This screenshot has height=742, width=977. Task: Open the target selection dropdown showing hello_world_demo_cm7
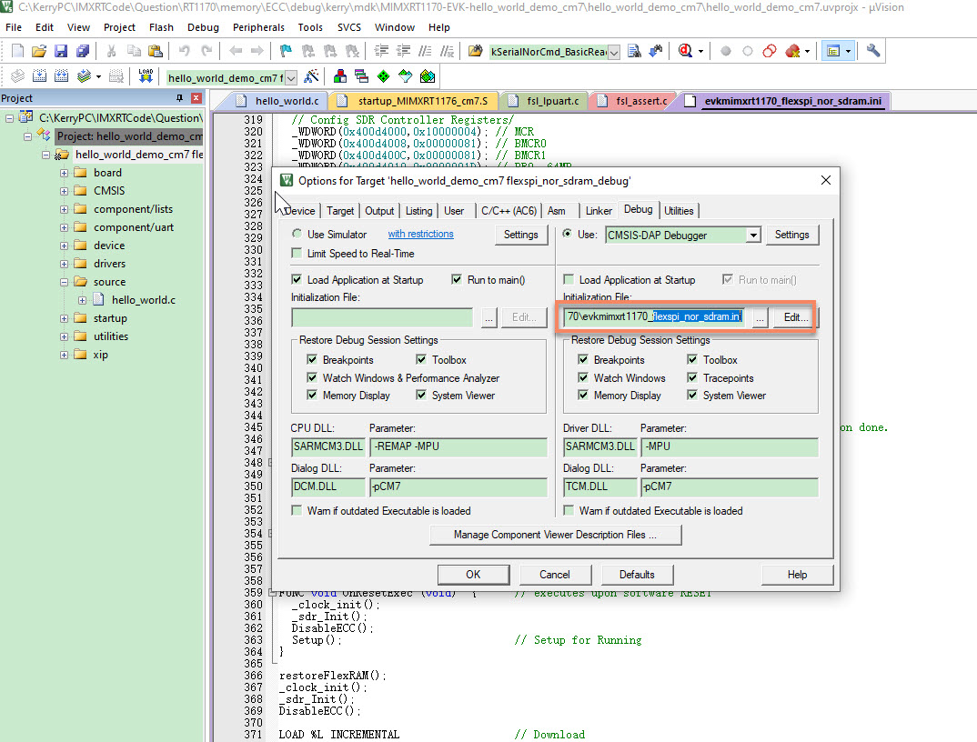(290, 76)
